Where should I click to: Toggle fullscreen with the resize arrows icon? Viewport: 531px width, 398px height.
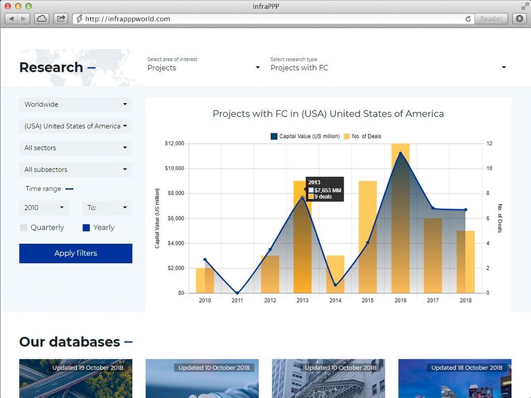coord(524,6)
